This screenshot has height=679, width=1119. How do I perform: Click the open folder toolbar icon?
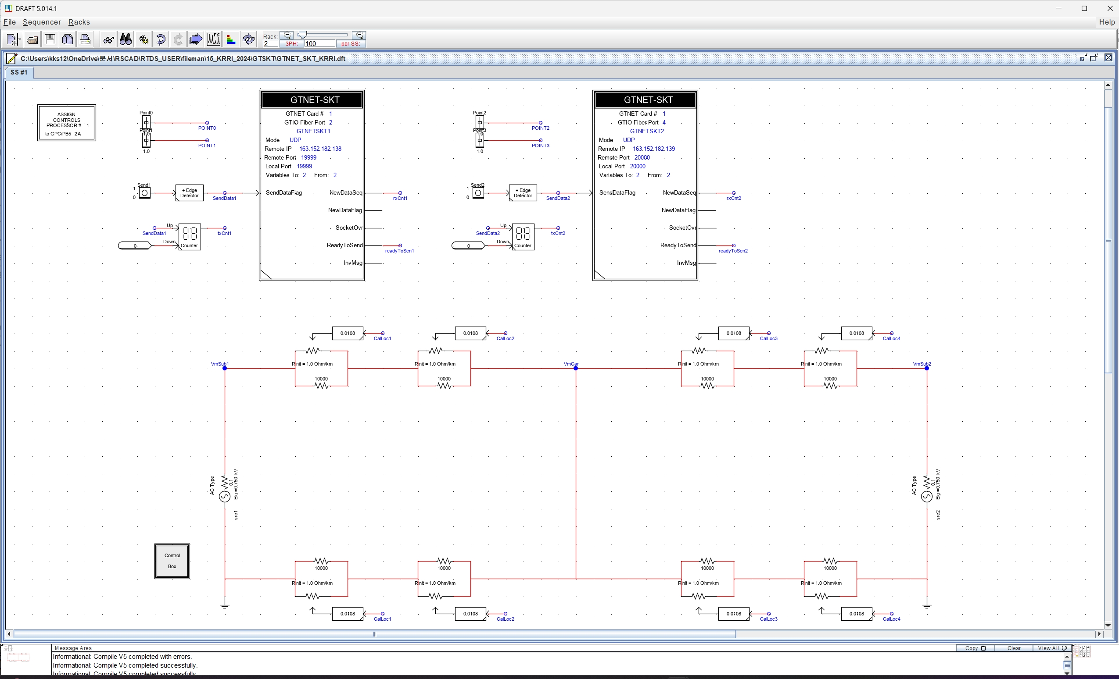point(32,39)
